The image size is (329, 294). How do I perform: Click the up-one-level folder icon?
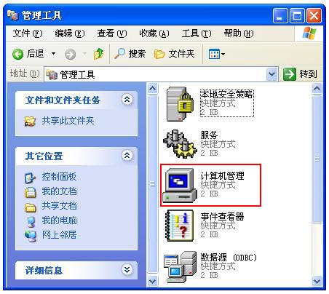click(98, 54)
